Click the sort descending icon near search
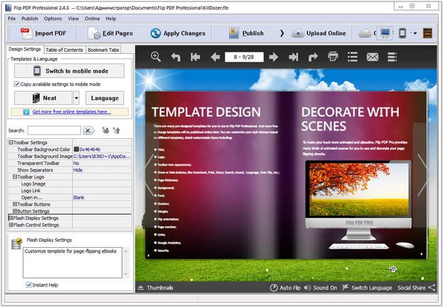This screenshot has height=307, width=443. click(106, 131)
